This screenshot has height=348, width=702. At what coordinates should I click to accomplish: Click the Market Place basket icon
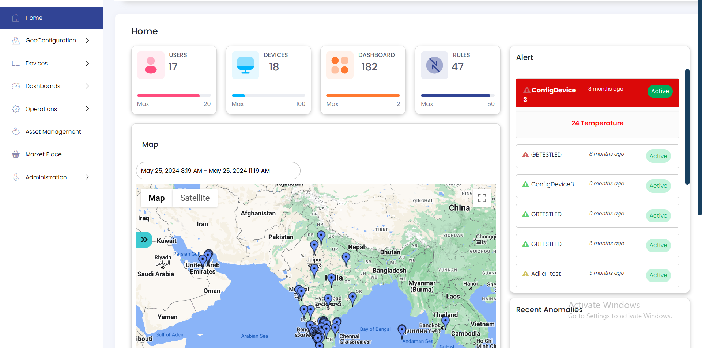16,154
